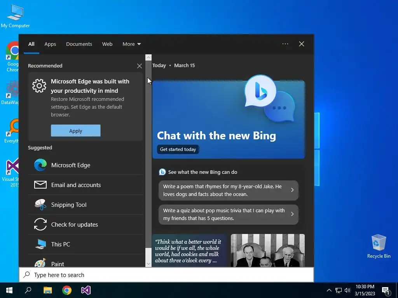Open This PC from suggestions
The height and width of the screenshot is (298, 398).
click(85, 244)
